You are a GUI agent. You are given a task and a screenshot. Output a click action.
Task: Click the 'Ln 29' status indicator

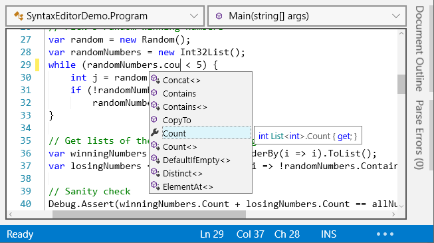click(x=212, y=234)
